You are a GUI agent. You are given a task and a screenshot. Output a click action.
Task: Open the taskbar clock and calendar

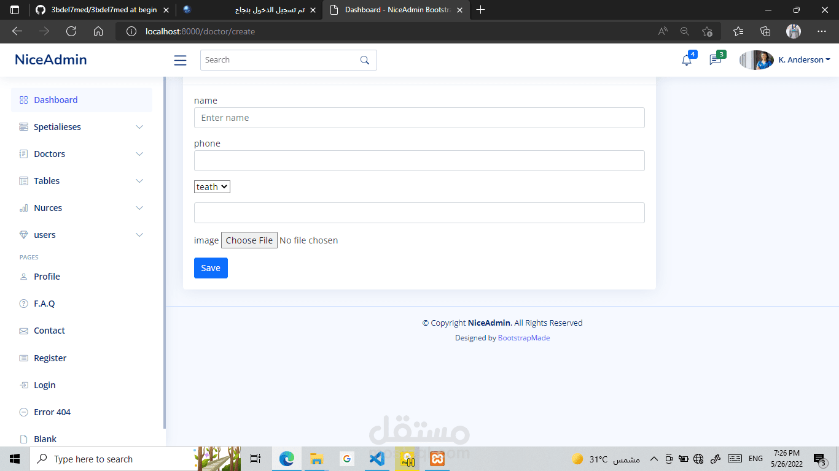[786, 459]
